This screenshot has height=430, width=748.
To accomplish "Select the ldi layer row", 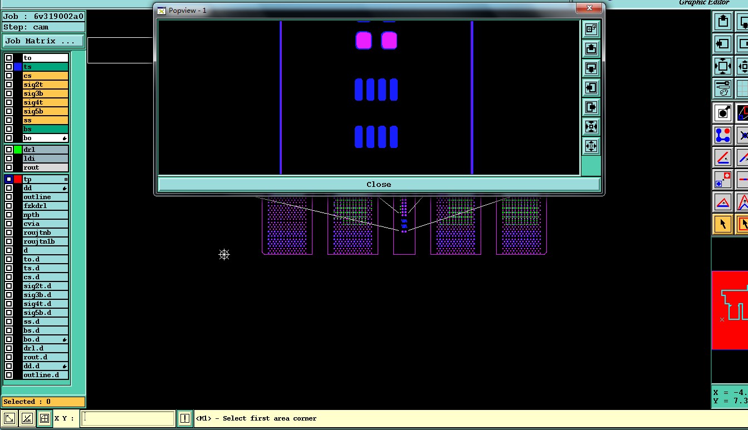I will tap(46, 159).
